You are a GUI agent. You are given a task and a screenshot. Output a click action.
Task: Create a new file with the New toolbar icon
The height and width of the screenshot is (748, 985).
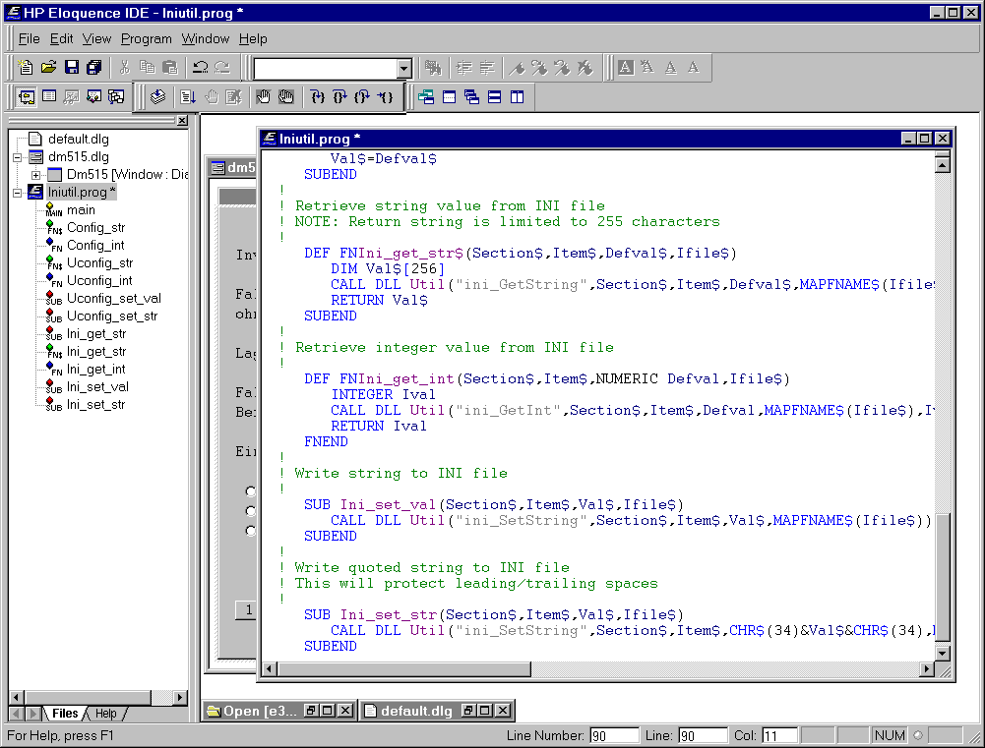[x=26, y=67]
